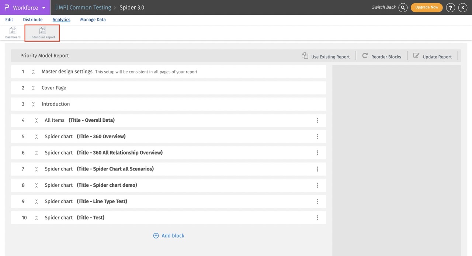Click the search magnifier icon
Image resolution: width=472 pixels, height=256 pixels.
tap(403, 7)
